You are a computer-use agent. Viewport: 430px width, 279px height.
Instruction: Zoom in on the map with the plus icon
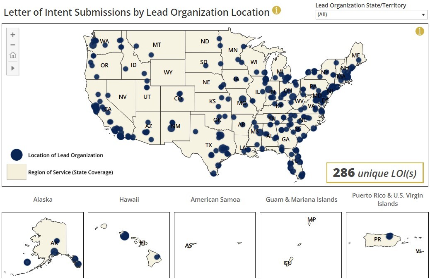click(x=12, y=35)
